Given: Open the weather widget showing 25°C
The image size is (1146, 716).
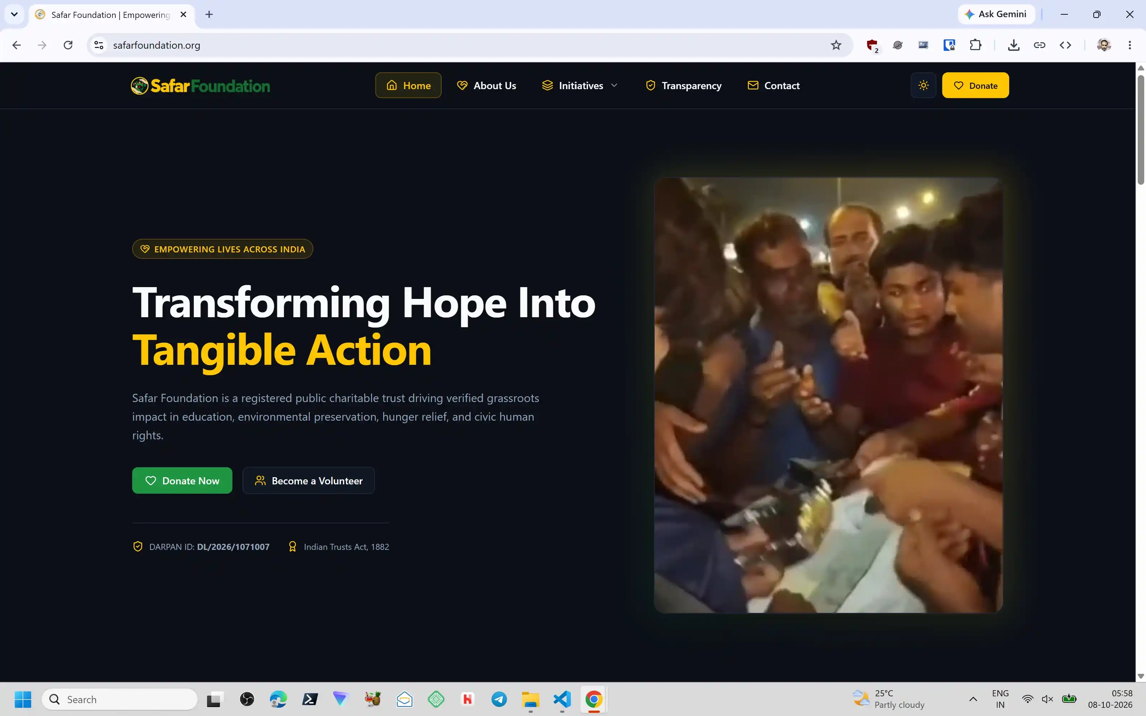Looking at the screenshot, I should point(889,699).
